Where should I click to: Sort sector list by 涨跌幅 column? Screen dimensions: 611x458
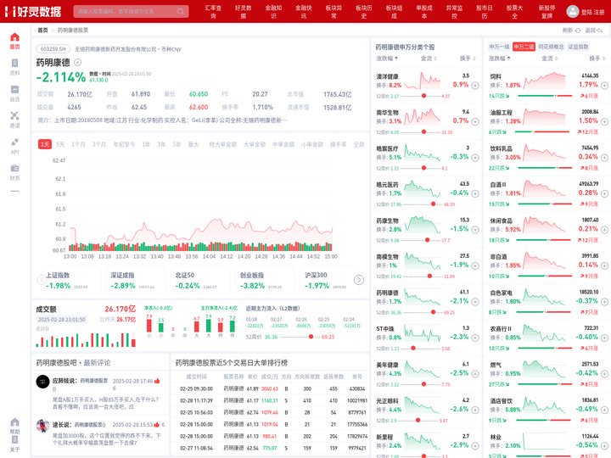coord(499,59)
